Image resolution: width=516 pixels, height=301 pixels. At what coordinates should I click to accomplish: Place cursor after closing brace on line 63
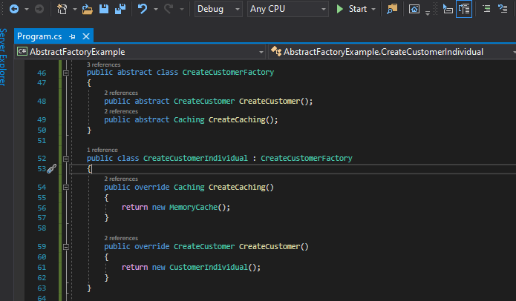[92, 288]
